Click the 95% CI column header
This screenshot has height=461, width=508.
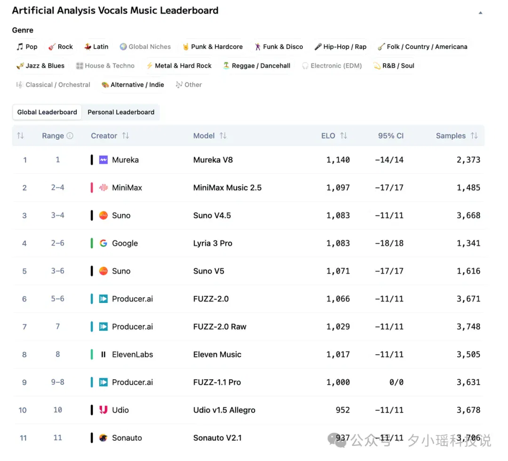pyautogui.click(x=391, y=136)
